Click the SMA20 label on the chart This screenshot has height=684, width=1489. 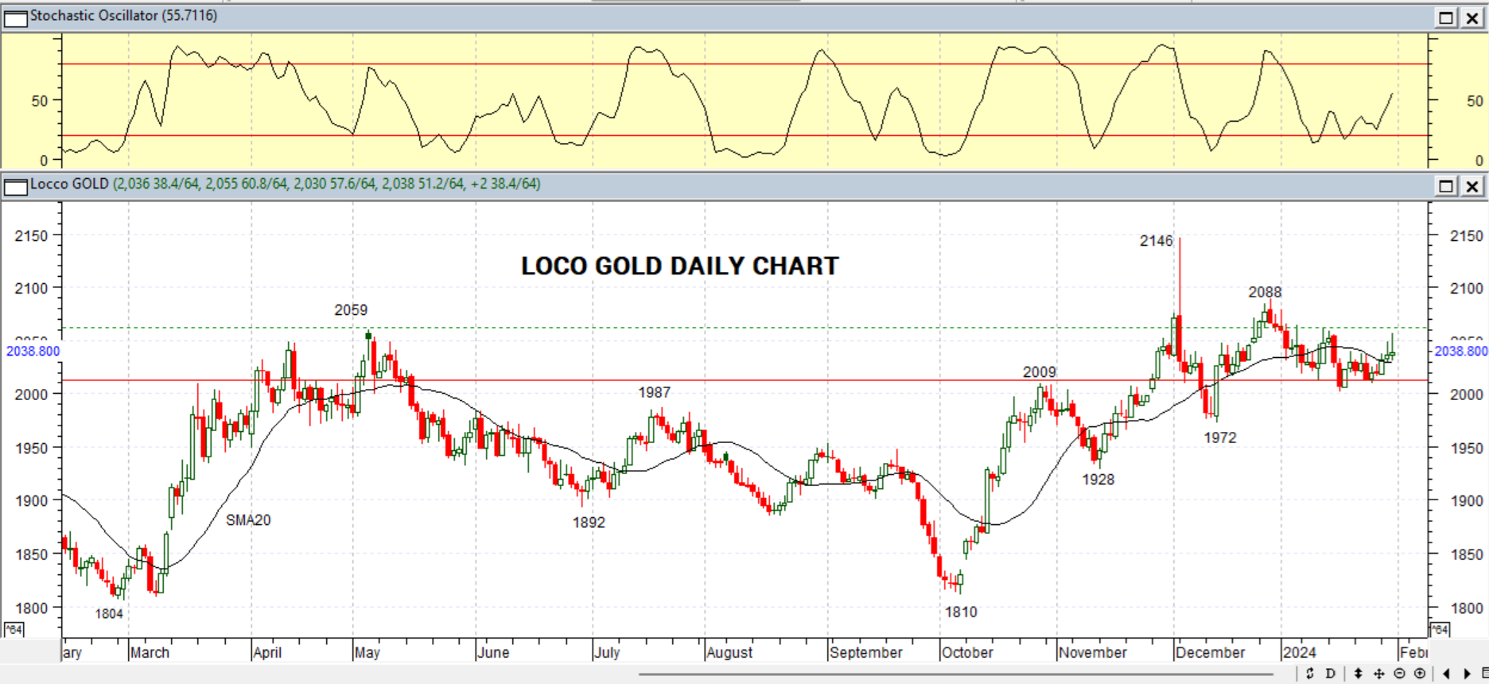248,520
